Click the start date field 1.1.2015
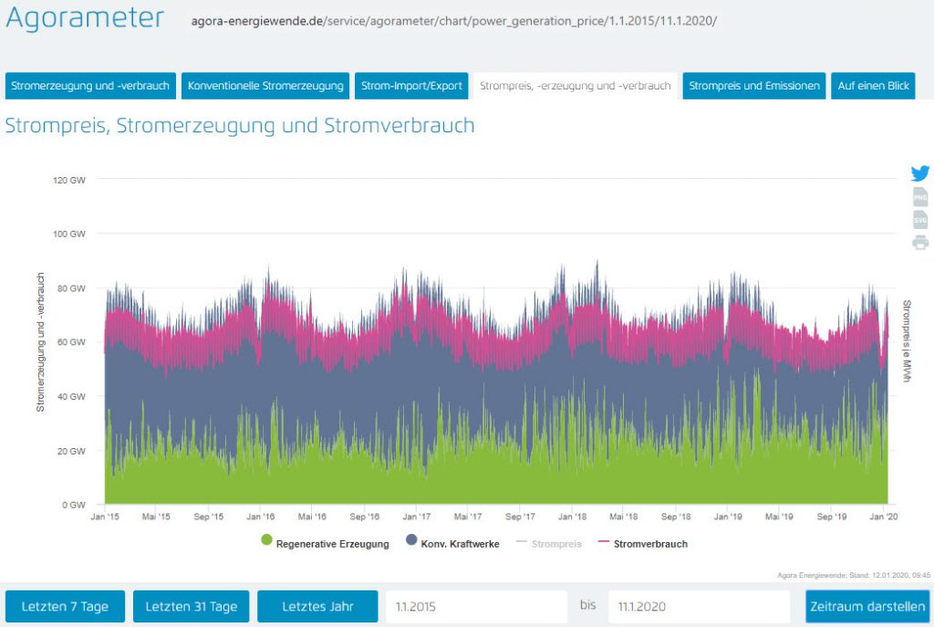The image size is (934, 627). click(476, 607)
